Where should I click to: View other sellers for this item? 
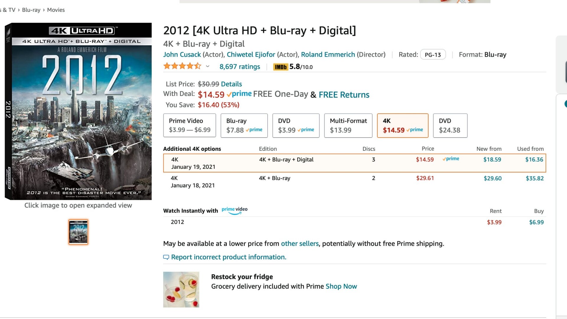click(x=300, y=243)
